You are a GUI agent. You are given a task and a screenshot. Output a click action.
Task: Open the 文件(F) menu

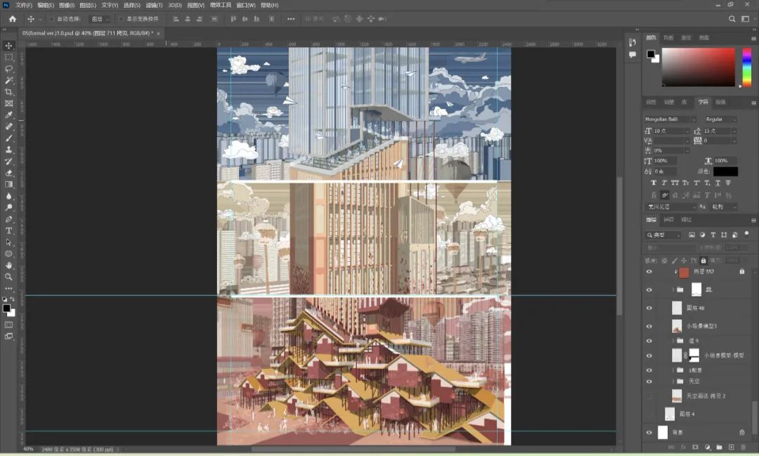(24, 6)
